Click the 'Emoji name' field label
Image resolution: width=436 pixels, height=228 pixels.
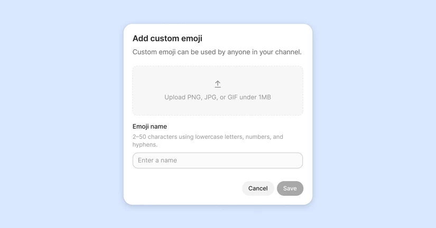[150, 127]
